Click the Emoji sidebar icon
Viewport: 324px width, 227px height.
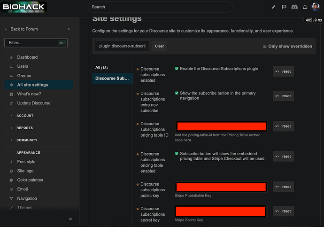click(11, 189)
